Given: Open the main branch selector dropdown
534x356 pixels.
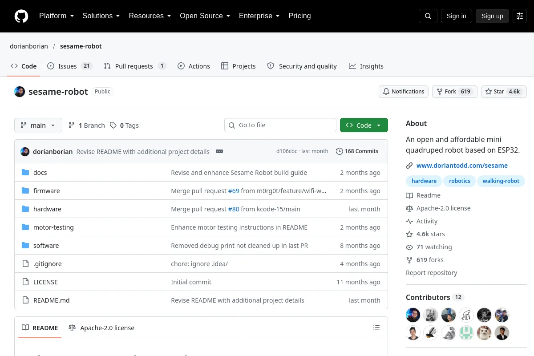Looking at the screenshot, I should coord(38,125).
